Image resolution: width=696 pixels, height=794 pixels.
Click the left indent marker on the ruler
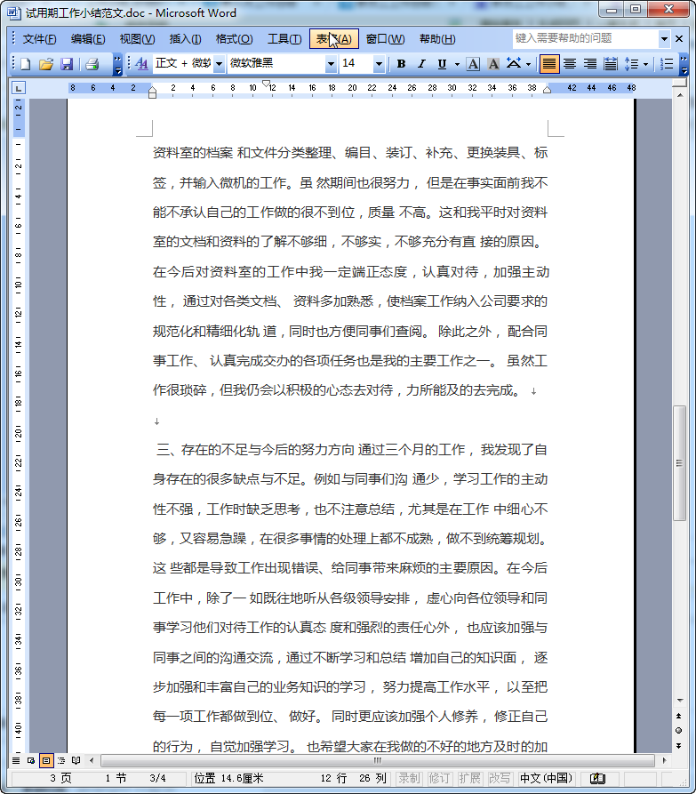point(152,94)
